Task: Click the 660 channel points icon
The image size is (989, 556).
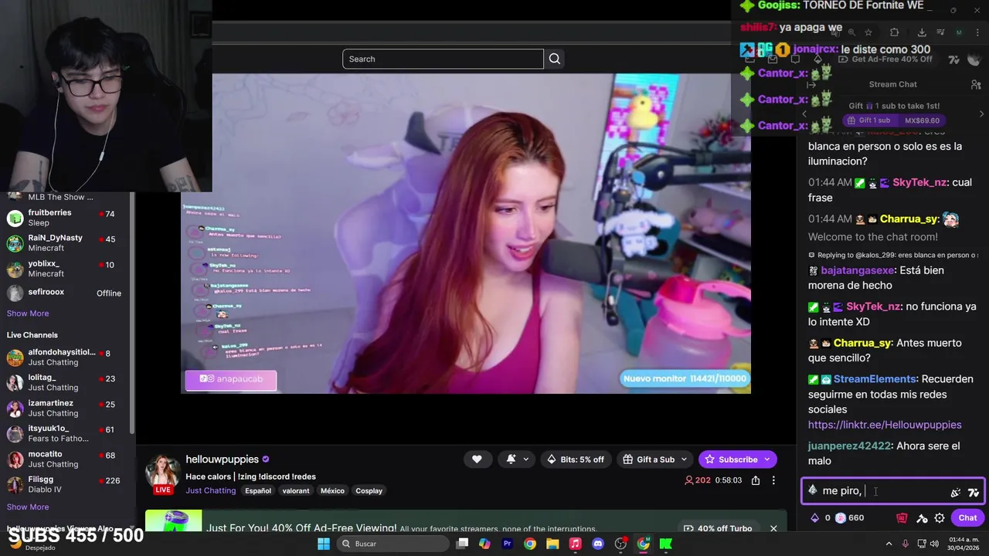Action: 841,518
